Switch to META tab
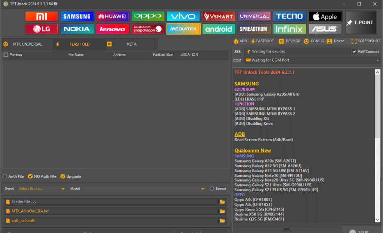Viewport: 383px width, 233px height. 131,44
